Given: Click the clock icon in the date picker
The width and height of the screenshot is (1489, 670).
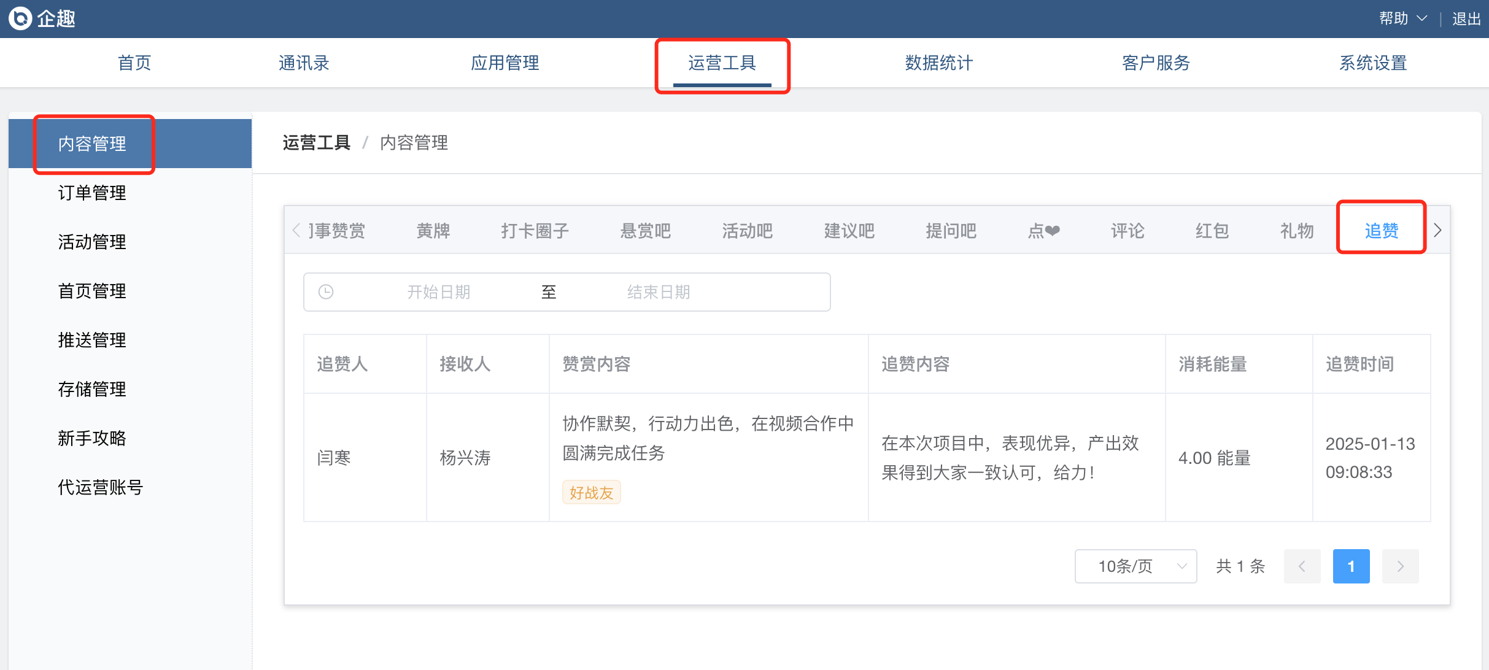Looking at the screenshot, I should 326,292.
